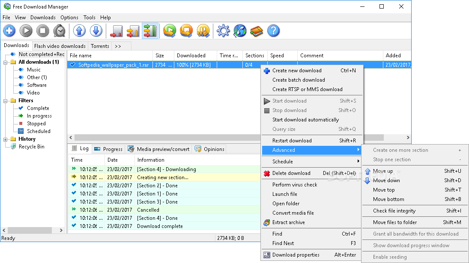Click the Recycle Bin icon in tree
Screen dimensions: 469x263
point(13,147)
